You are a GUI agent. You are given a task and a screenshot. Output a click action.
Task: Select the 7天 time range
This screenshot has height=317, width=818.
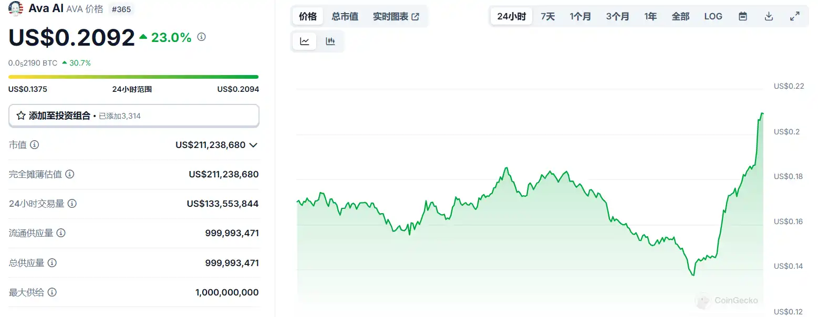(547, 16)
